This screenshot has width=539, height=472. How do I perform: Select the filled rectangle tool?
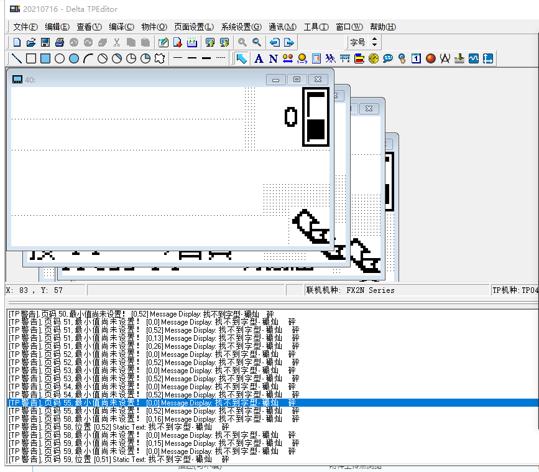point(45,58)
